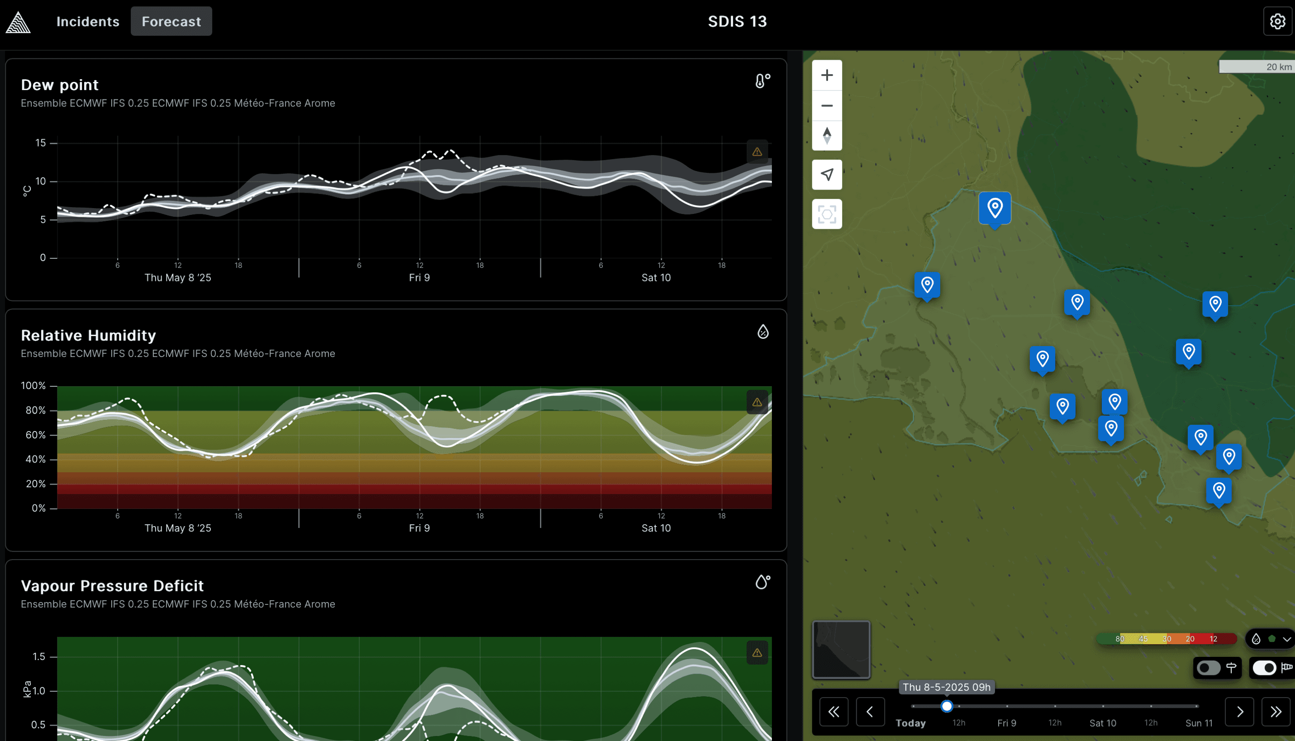
Task: Reset map orientation with the compass icon
Action: (x=827, y=136)
